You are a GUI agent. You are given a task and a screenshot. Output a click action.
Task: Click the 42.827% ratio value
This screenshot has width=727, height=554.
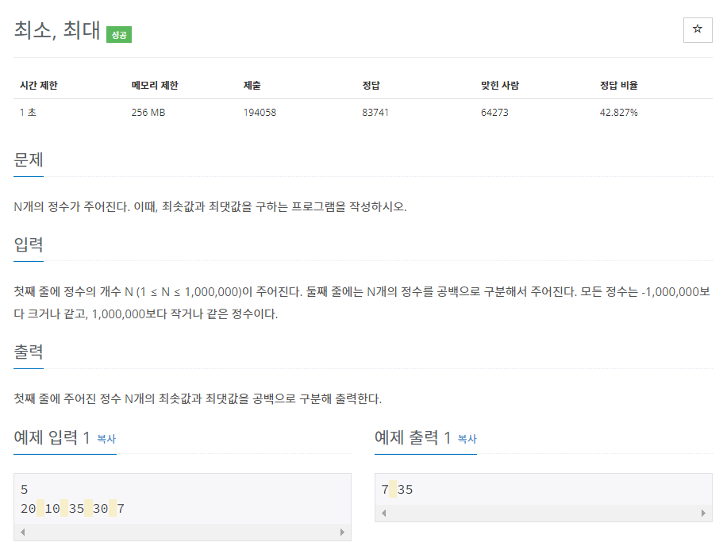coord(619,112)
